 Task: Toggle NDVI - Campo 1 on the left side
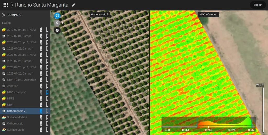point(41,92)
